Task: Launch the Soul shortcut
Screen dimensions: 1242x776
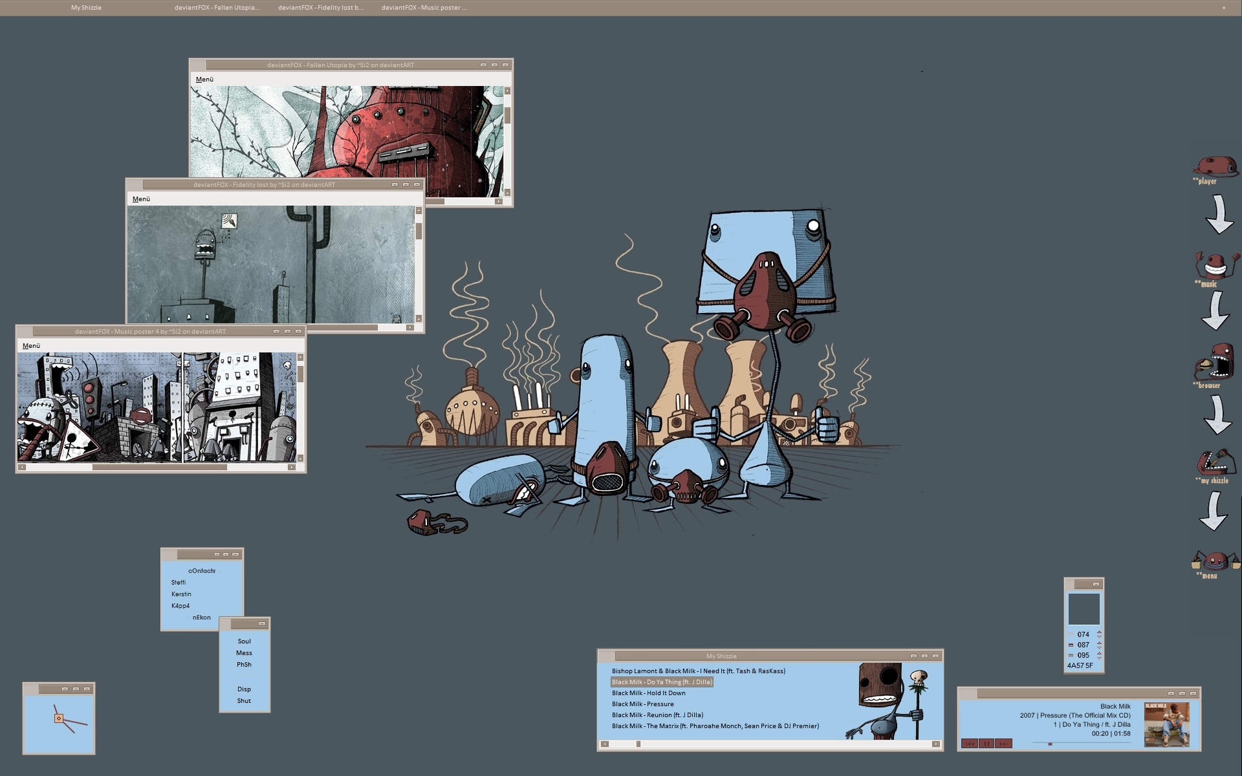Action: 244,641
